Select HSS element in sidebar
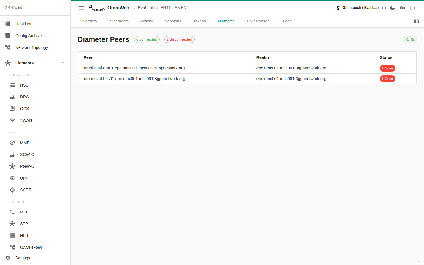Screen dimensions: 424x265 [x=35, y=85]
